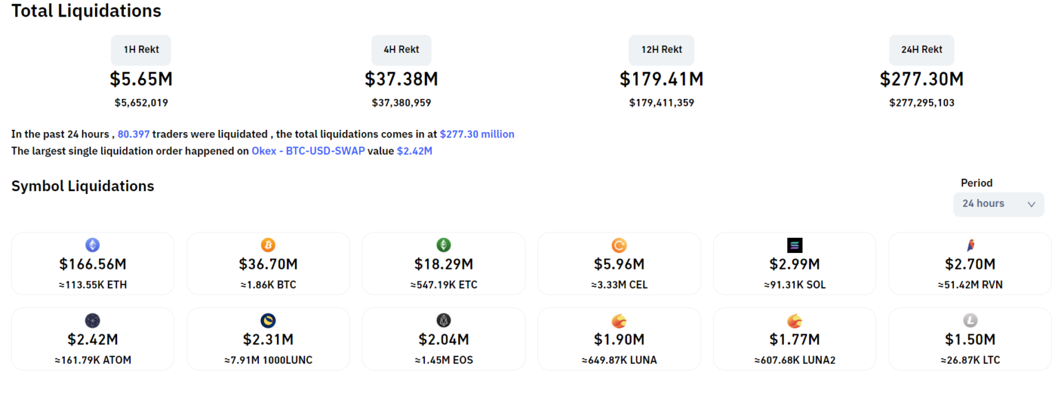Open the Okex - BTC-USD-SWAP link
The width and height of the screenshot is (1058, 416).
tap(308, 151)
